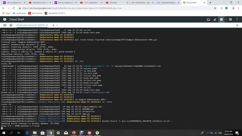Open the Chrome profile avatar
The height and width of the screenshot is (136, 242).
(x=233, y=8)
